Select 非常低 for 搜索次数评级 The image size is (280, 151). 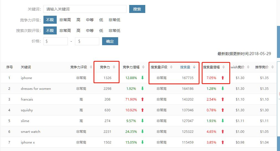(115, 31)
